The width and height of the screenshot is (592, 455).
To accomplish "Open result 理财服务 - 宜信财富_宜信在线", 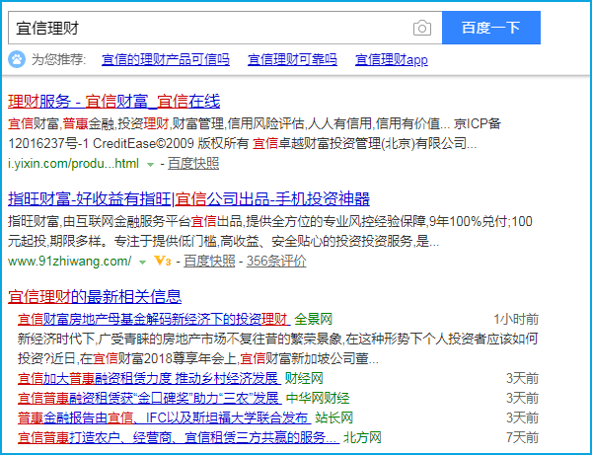I will click(114, 102).
